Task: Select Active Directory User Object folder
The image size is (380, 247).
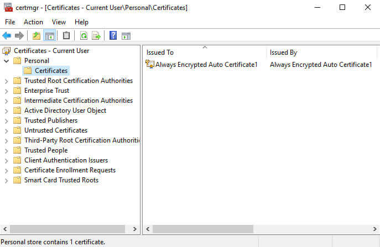Action: pos(65,111)
